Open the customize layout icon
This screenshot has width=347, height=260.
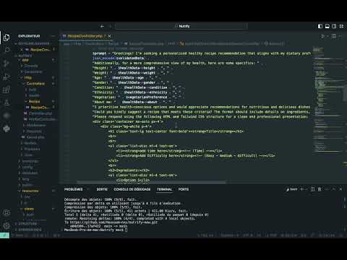pos(341,26)
